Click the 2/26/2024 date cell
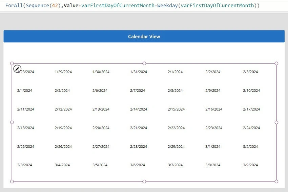This screenshot has height=192, width=288. point(63,147)
